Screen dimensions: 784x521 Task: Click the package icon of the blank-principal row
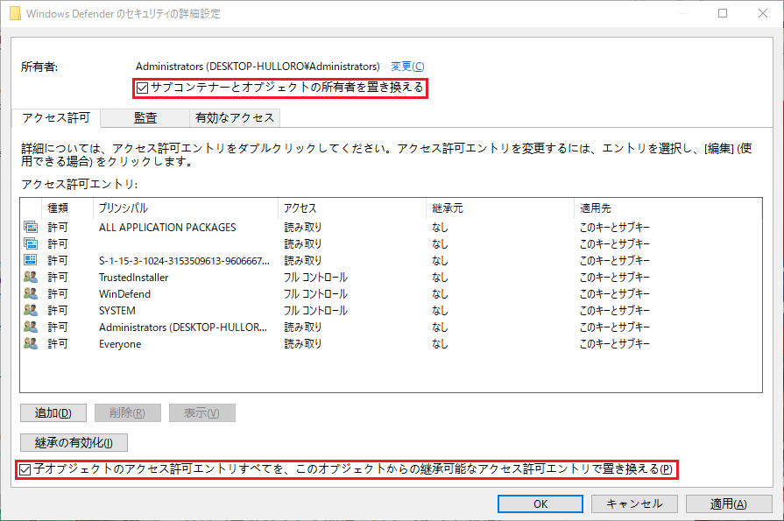31,243
